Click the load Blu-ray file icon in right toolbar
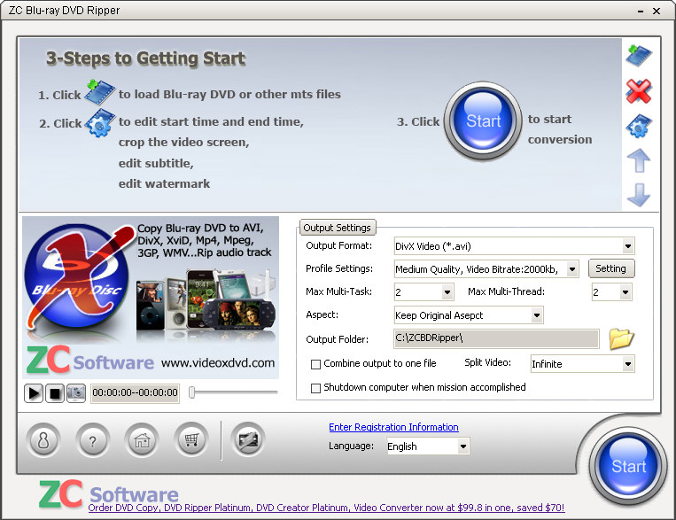Screen dimensions: 676x520 (639, 56)
